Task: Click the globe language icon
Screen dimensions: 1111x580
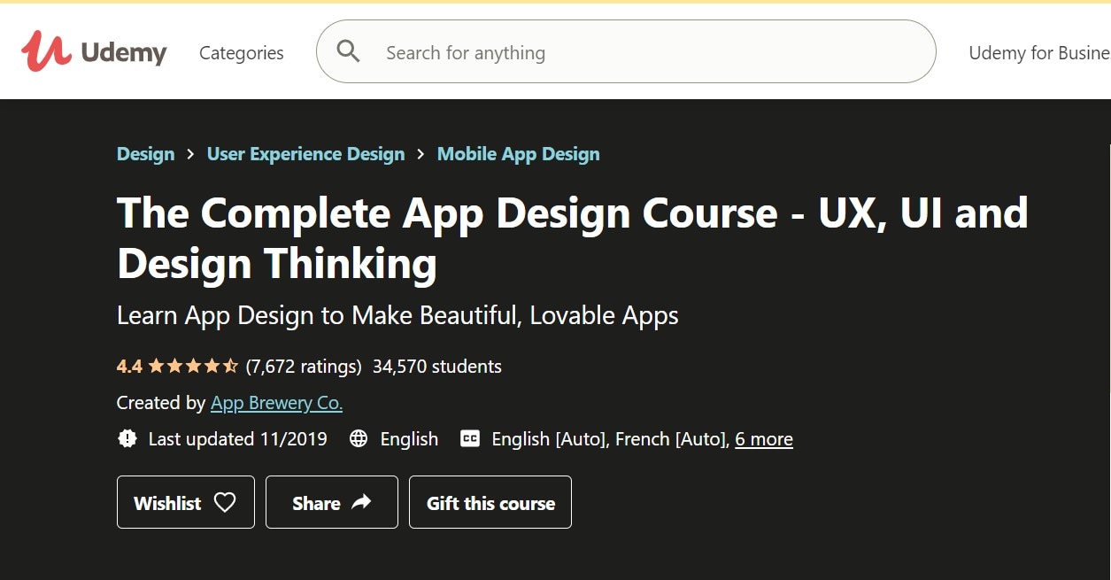Action: coord(359,439)
